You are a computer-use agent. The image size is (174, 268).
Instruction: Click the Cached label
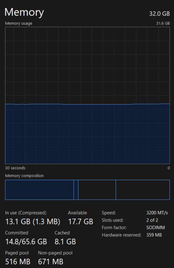pos(62,233)
